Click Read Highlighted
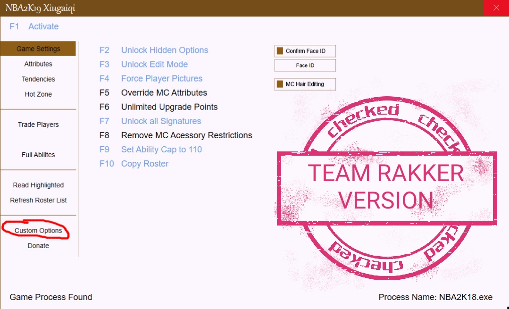Viewport: 509px width, 309px height. (x=38, y=185)
